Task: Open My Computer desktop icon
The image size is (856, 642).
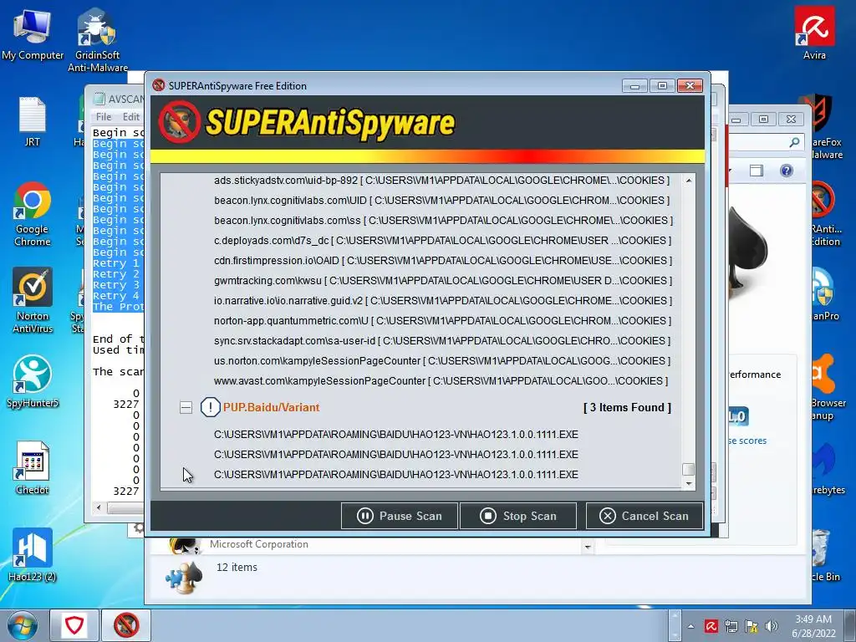Action: [x=33, y=33]
